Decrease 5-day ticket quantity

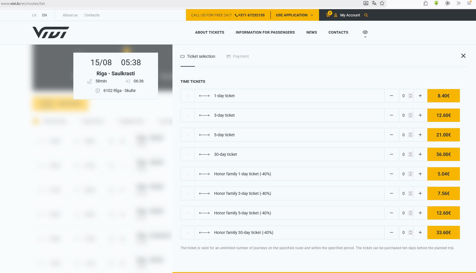(x=391, y=135)
